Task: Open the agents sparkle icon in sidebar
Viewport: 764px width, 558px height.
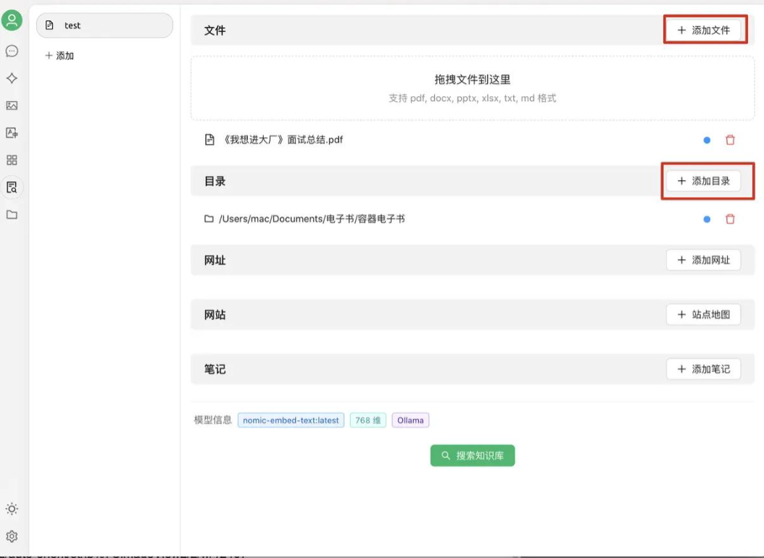Action: click(x=12, y=78)
